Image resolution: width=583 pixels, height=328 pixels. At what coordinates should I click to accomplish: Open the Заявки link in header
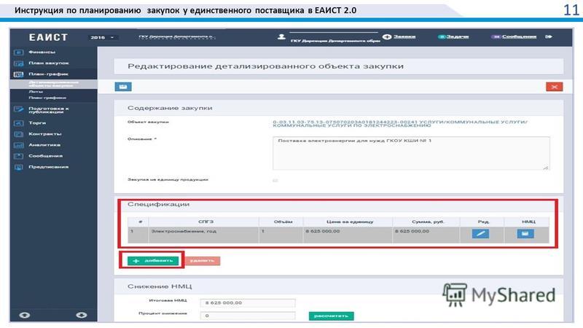404,36
